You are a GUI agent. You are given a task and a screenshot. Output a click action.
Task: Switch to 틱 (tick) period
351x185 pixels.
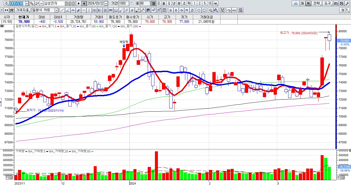189,3
